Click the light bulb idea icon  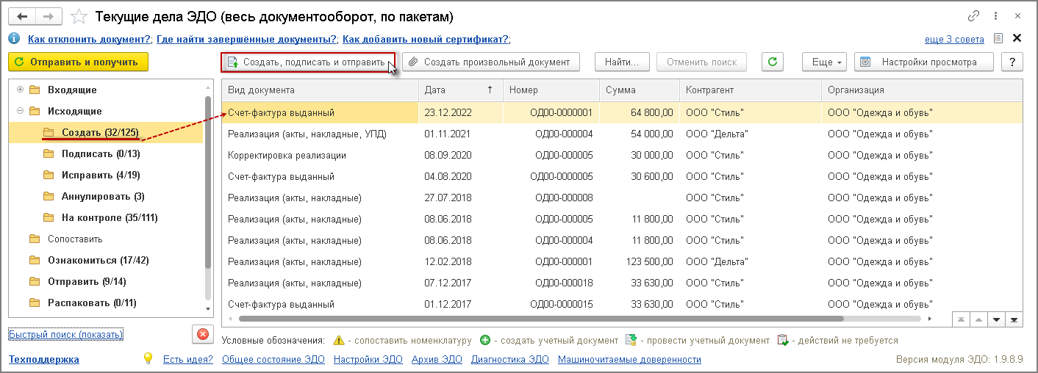coord(148,358)
